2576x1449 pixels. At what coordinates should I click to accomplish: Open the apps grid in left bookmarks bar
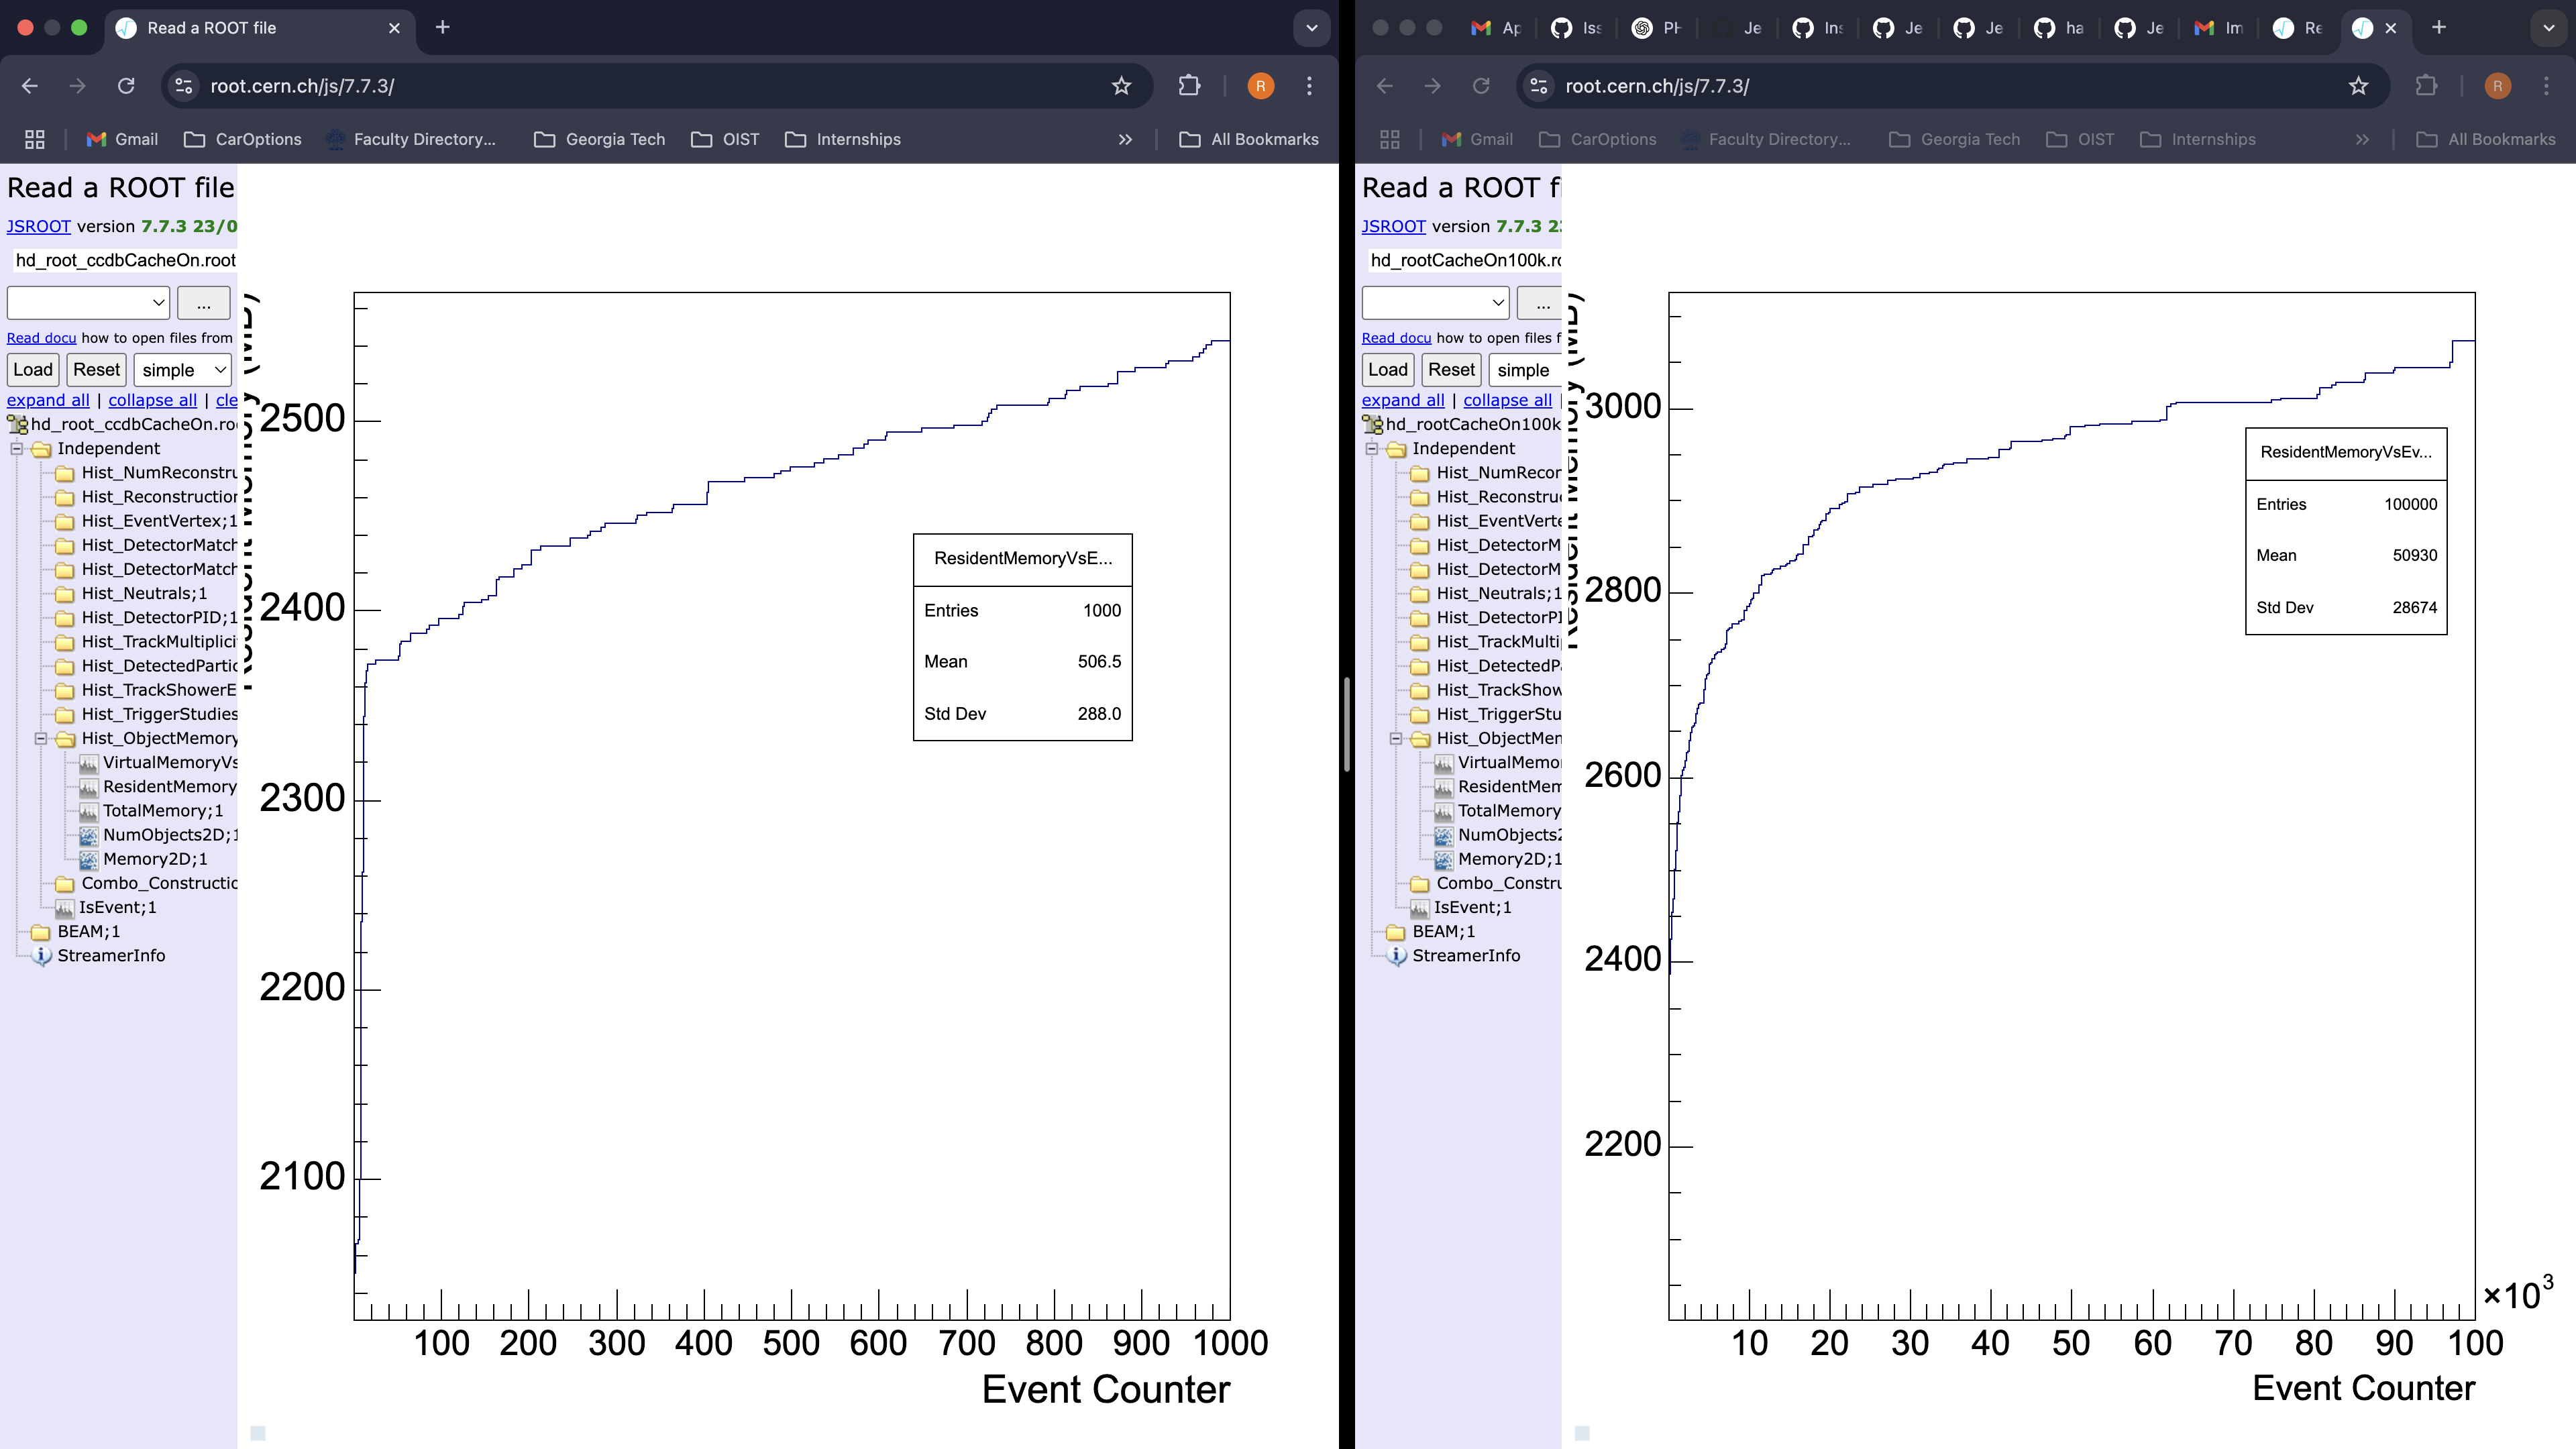(x=35, y=139)
